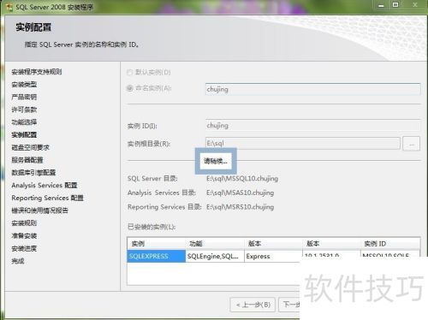
Task: Click the Analysis Services path E:\sql\MSAS10.chujing
Action: click(240, 193)
